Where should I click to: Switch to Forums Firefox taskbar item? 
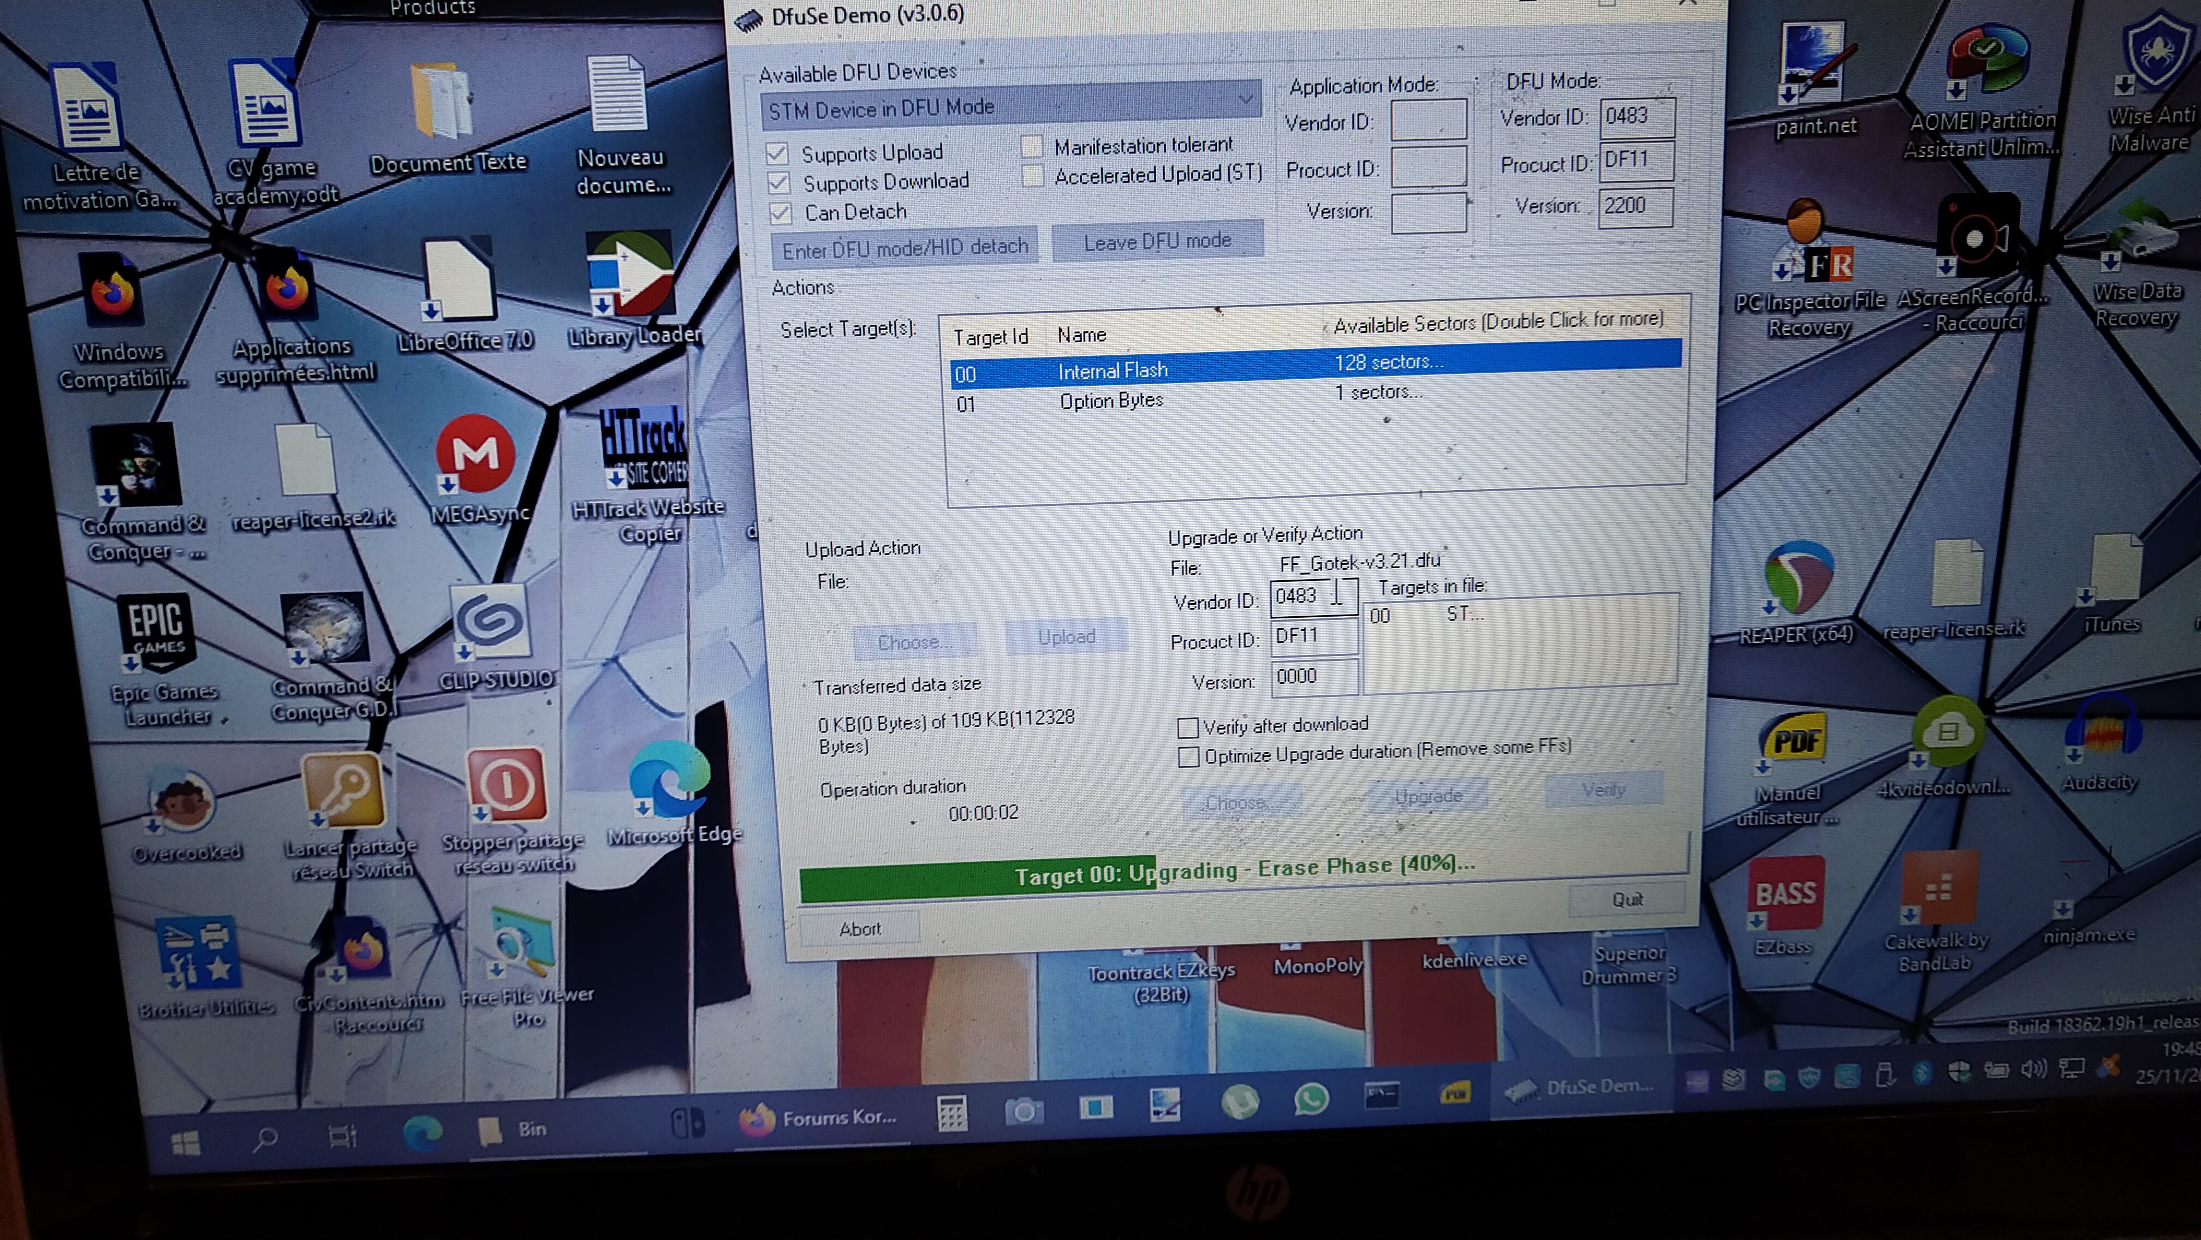click(x=817, y=1117)
